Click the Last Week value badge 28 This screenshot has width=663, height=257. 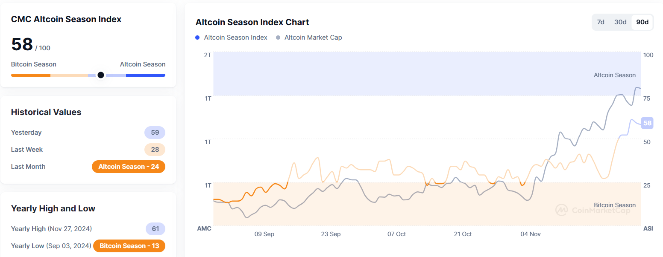point(155,150)
